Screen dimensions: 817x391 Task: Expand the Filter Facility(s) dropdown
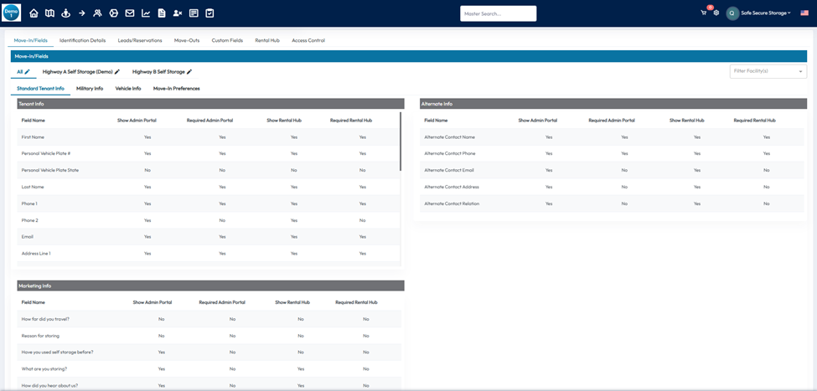tap(768, 71)
